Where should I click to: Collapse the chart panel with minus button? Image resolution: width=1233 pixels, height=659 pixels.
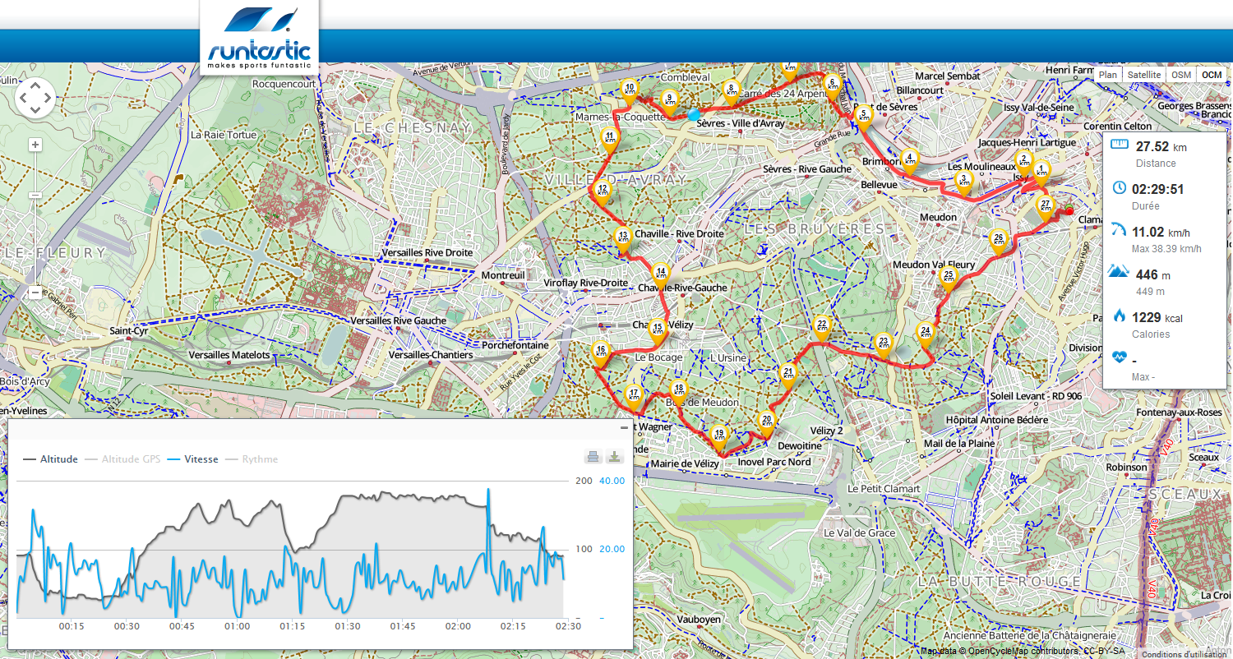624,428
